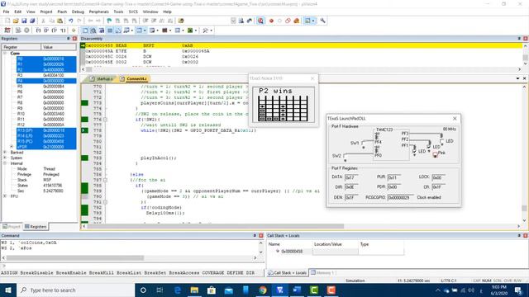Screen dimensions: 529x297
Task: Click the Step Into icon
Action: 38,31
